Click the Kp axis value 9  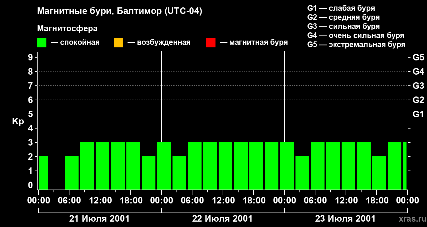pos(31,57)
